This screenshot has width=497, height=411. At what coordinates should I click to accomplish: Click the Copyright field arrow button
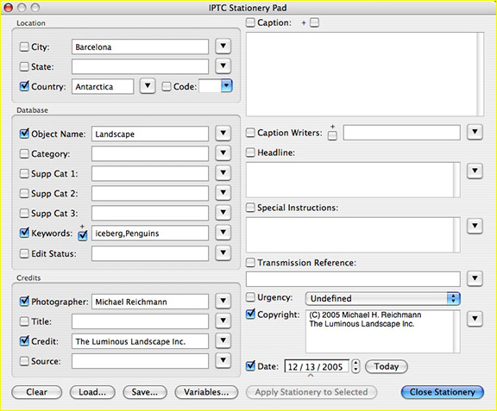(x=475, y=318)
